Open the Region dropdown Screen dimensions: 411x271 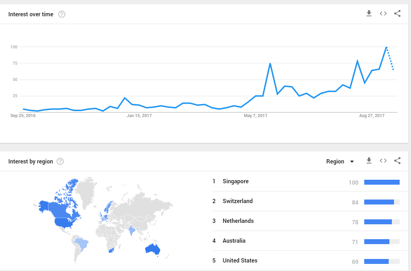pos(340,162)
